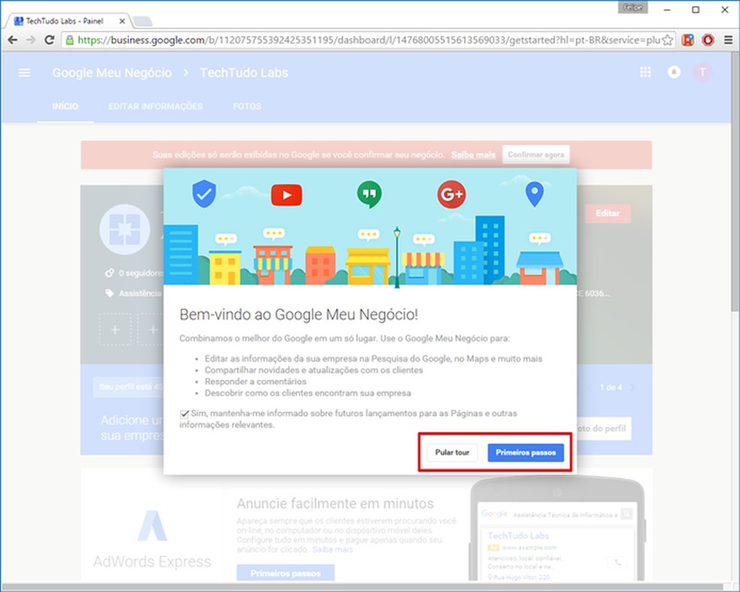Click the vertical scrollbar thumb
Image resolution: width=740 pixels, height=592 pixels.
pyautogui.click(x=735, y=182)
